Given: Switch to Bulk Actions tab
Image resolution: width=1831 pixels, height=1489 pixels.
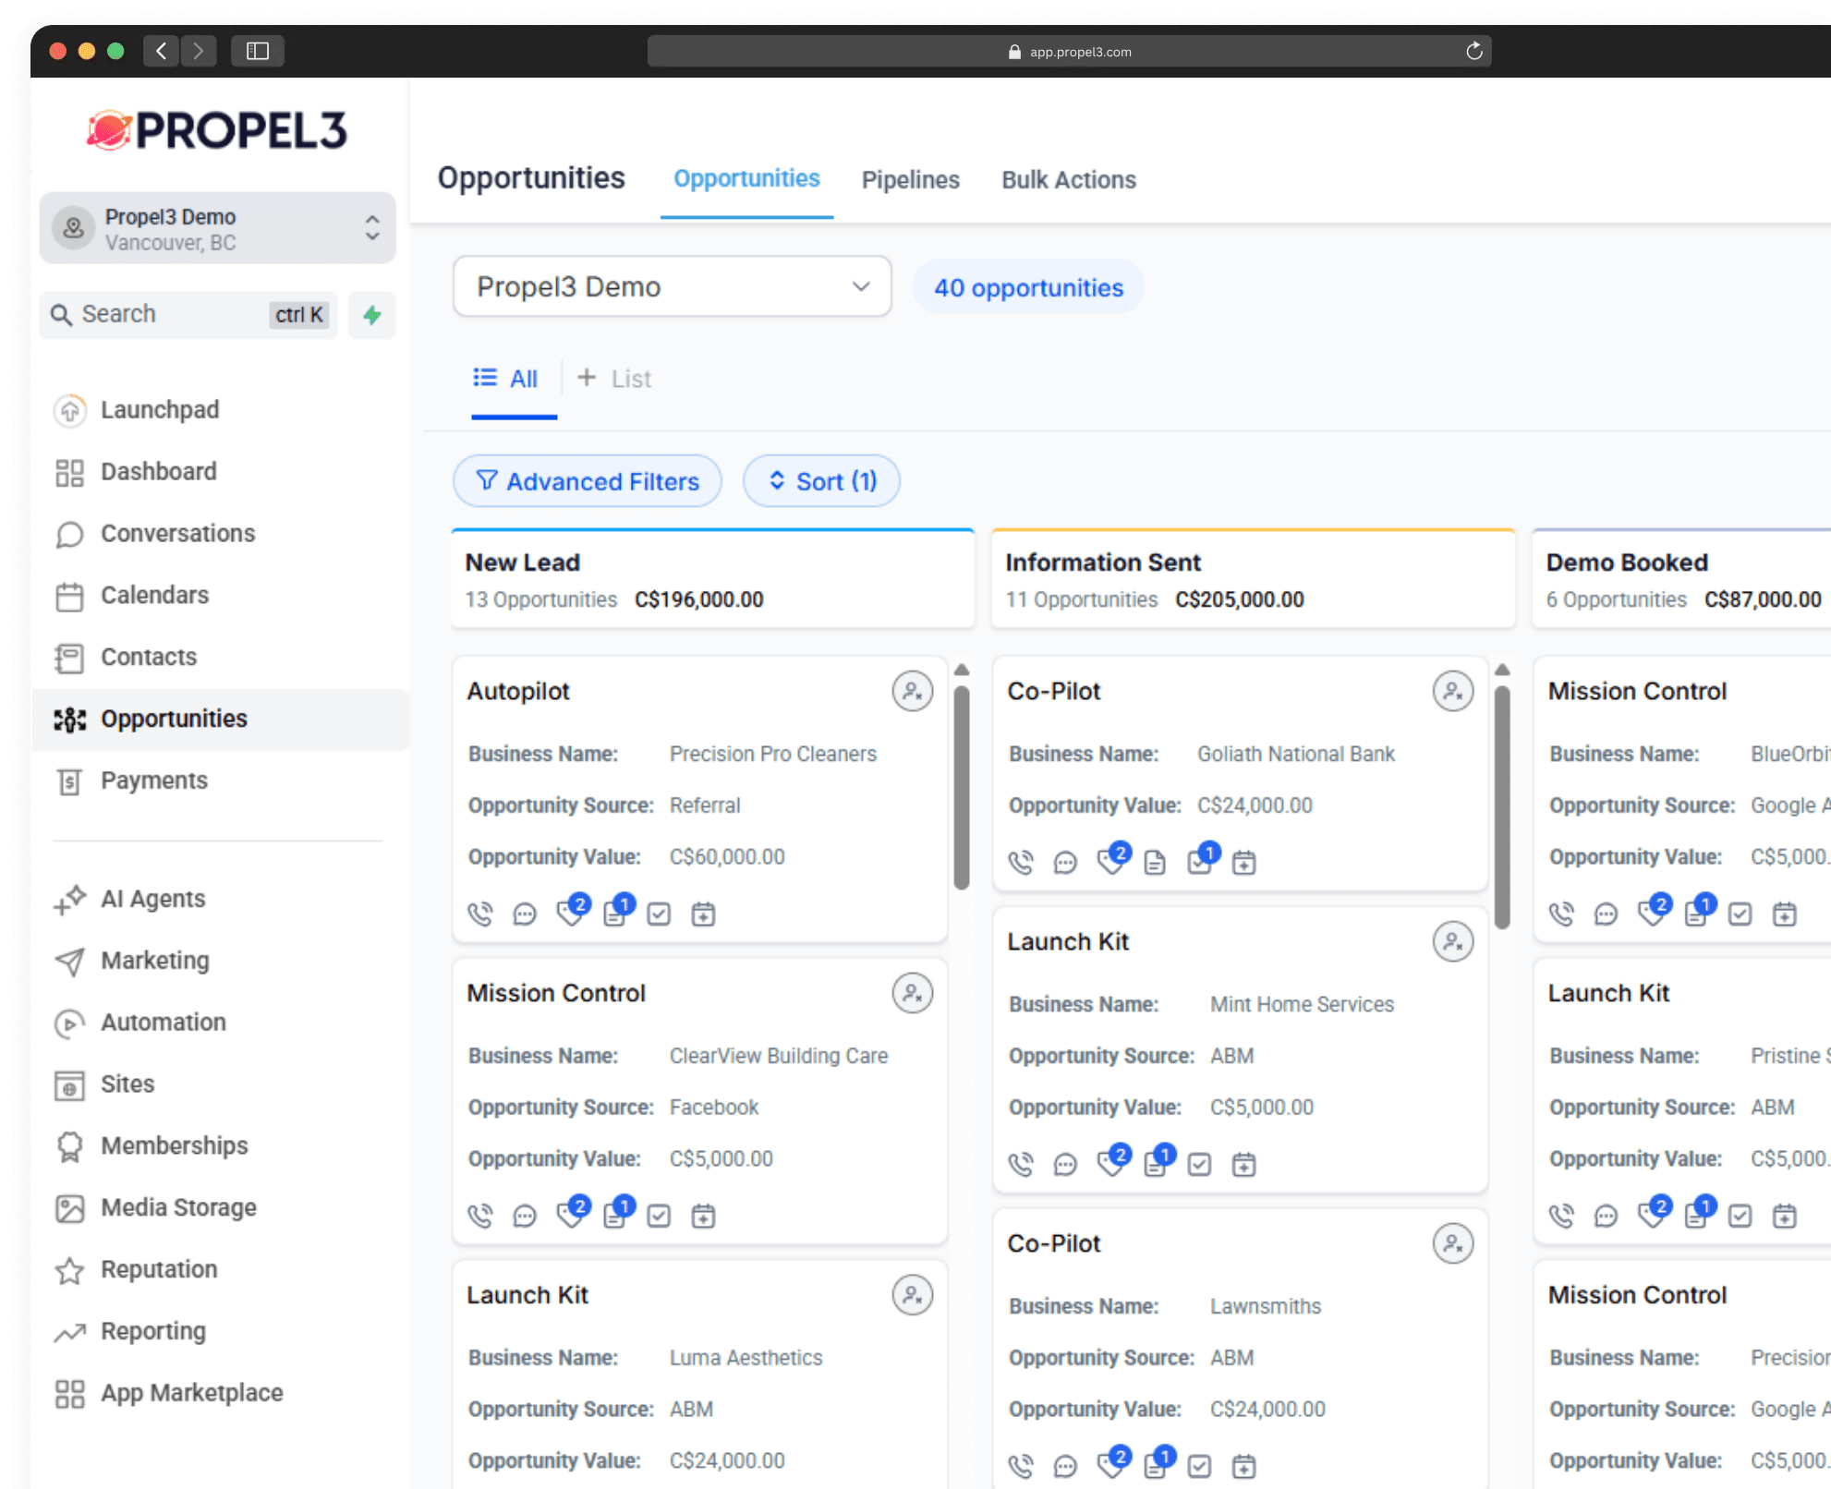Looking at the screenshot, I should click(1069, 179).
